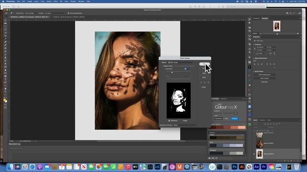Open After Effects from the Dock
307x172 pixels.
click(x=257, y=167)
